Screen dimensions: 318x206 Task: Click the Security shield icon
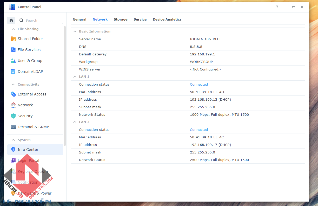point(13,116)
